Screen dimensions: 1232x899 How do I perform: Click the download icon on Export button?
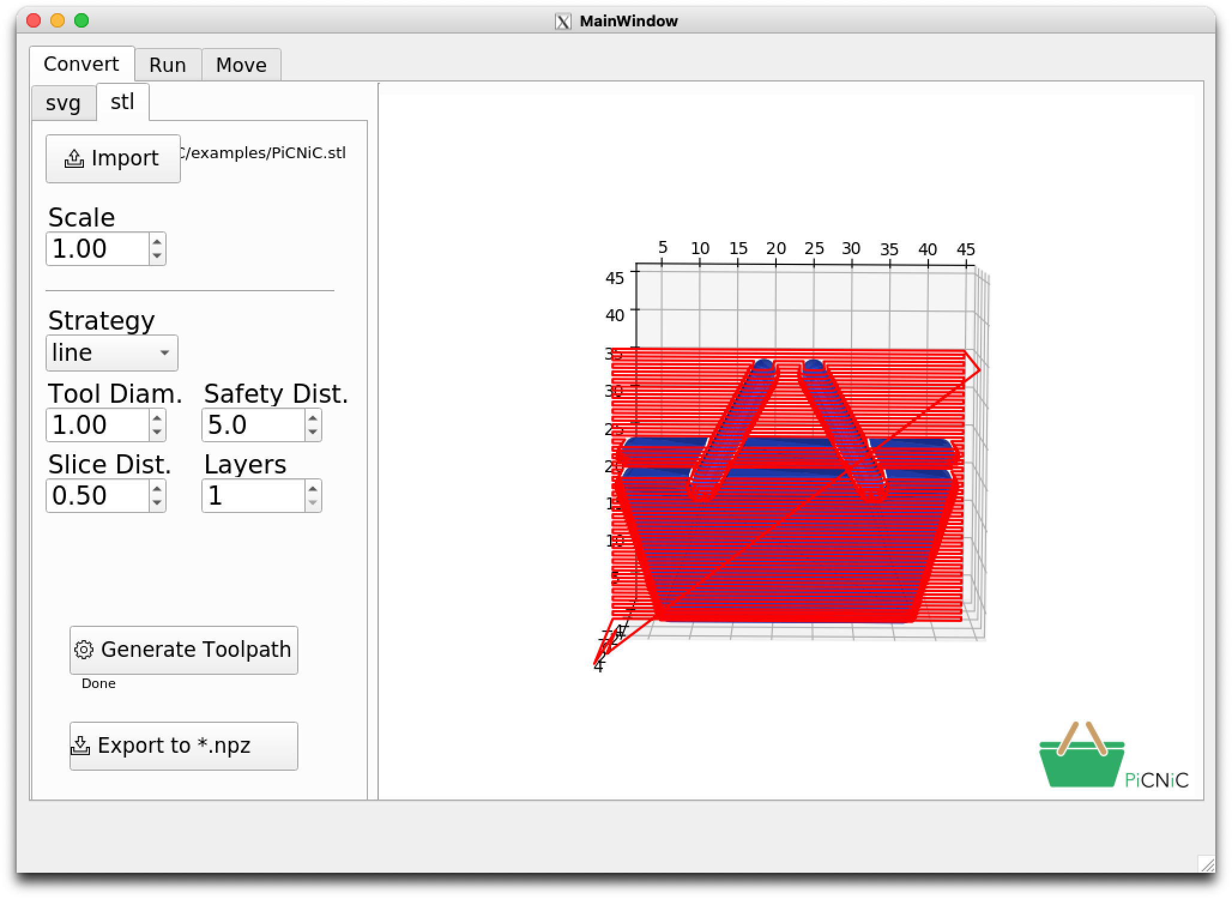pos(80,746)
